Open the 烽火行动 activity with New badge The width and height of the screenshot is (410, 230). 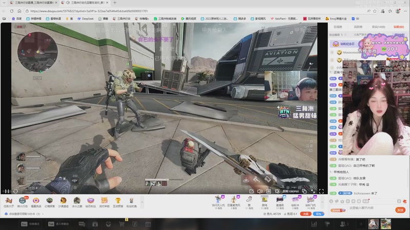click(23, 202)
